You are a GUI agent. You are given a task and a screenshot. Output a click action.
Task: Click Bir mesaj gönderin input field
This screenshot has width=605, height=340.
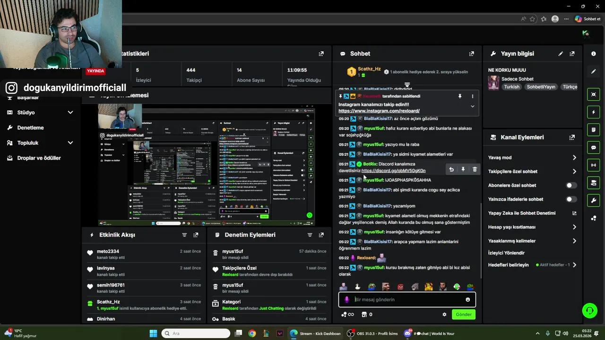[407, 300]
